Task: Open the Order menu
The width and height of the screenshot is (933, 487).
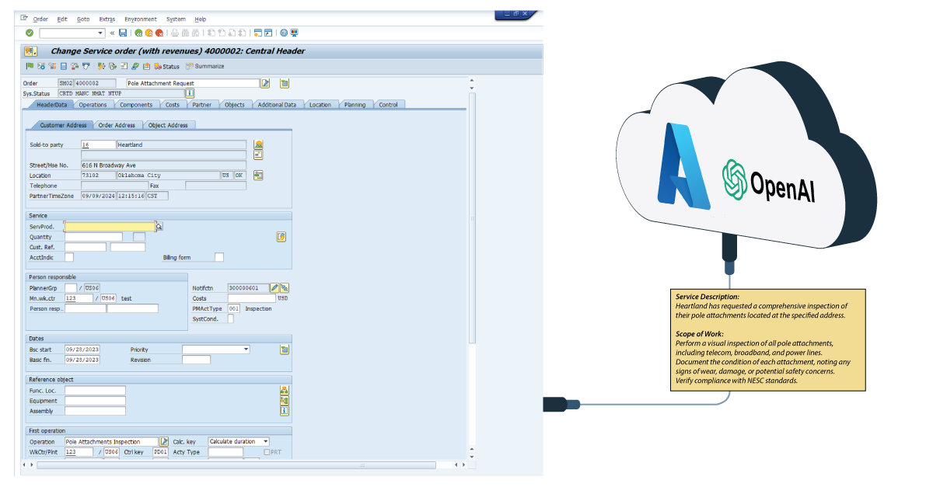Action: [x=40, y=19]
